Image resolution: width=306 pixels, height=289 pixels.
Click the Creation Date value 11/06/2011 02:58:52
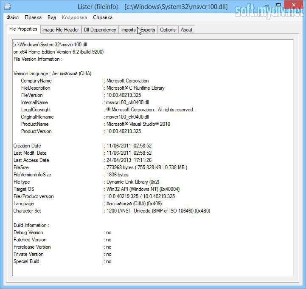(x=129, y=146)
